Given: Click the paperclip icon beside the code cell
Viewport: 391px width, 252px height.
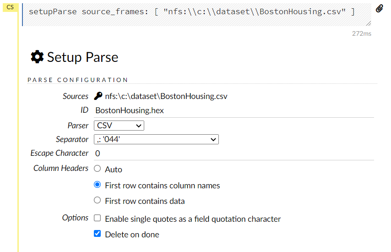Looking at the screenshot, I should click(380, 8).
